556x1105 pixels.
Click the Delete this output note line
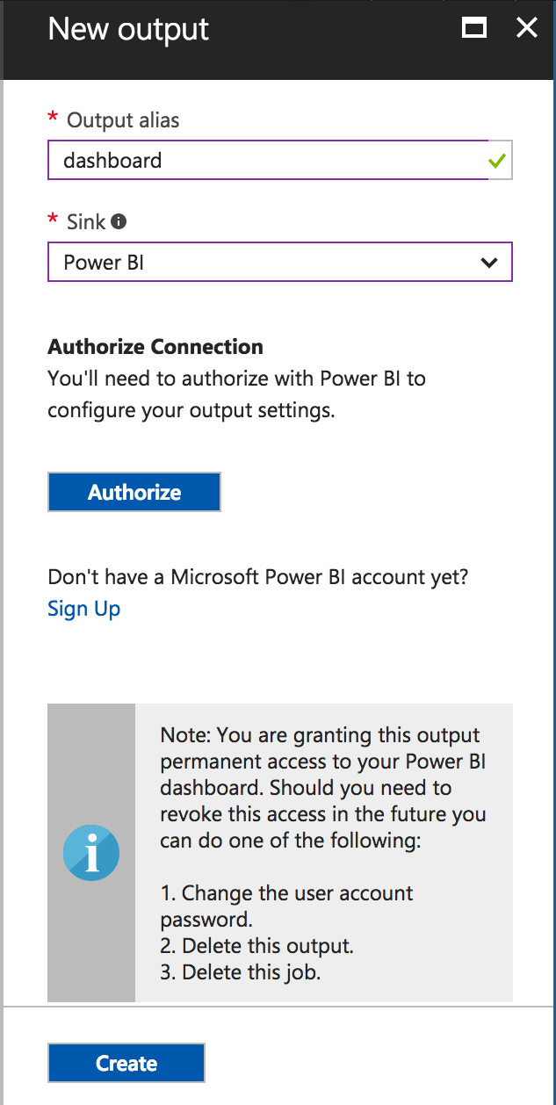[x=256, y=946]
